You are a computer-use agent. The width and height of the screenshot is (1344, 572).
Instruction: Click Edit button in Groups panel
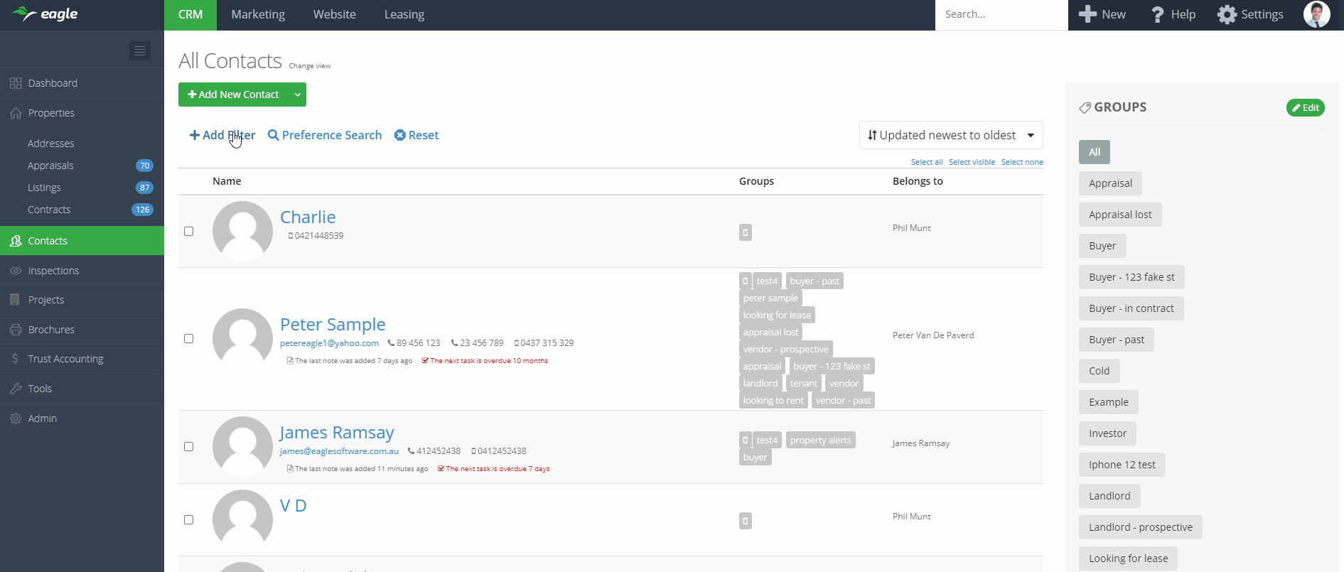pos(1305,107)
